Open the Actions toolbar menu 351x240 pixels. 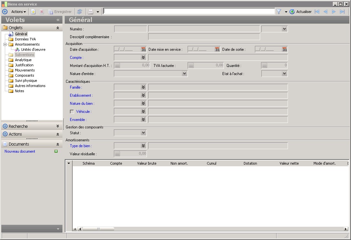[18, 12]
